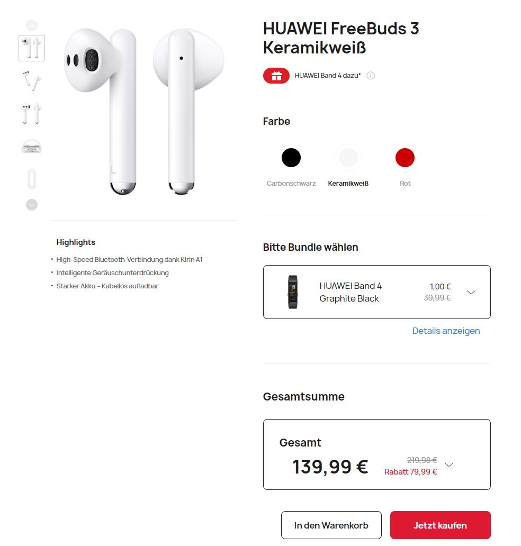This screenshot has height=546, width=521.
Task: Show previous thumbnails with the up arrow
Action: [x=32, y=25]
